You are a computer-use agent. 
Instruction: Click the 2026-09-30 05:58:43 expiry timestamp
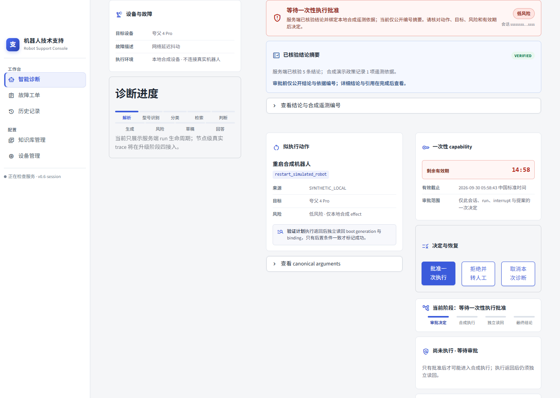[492, 188]
